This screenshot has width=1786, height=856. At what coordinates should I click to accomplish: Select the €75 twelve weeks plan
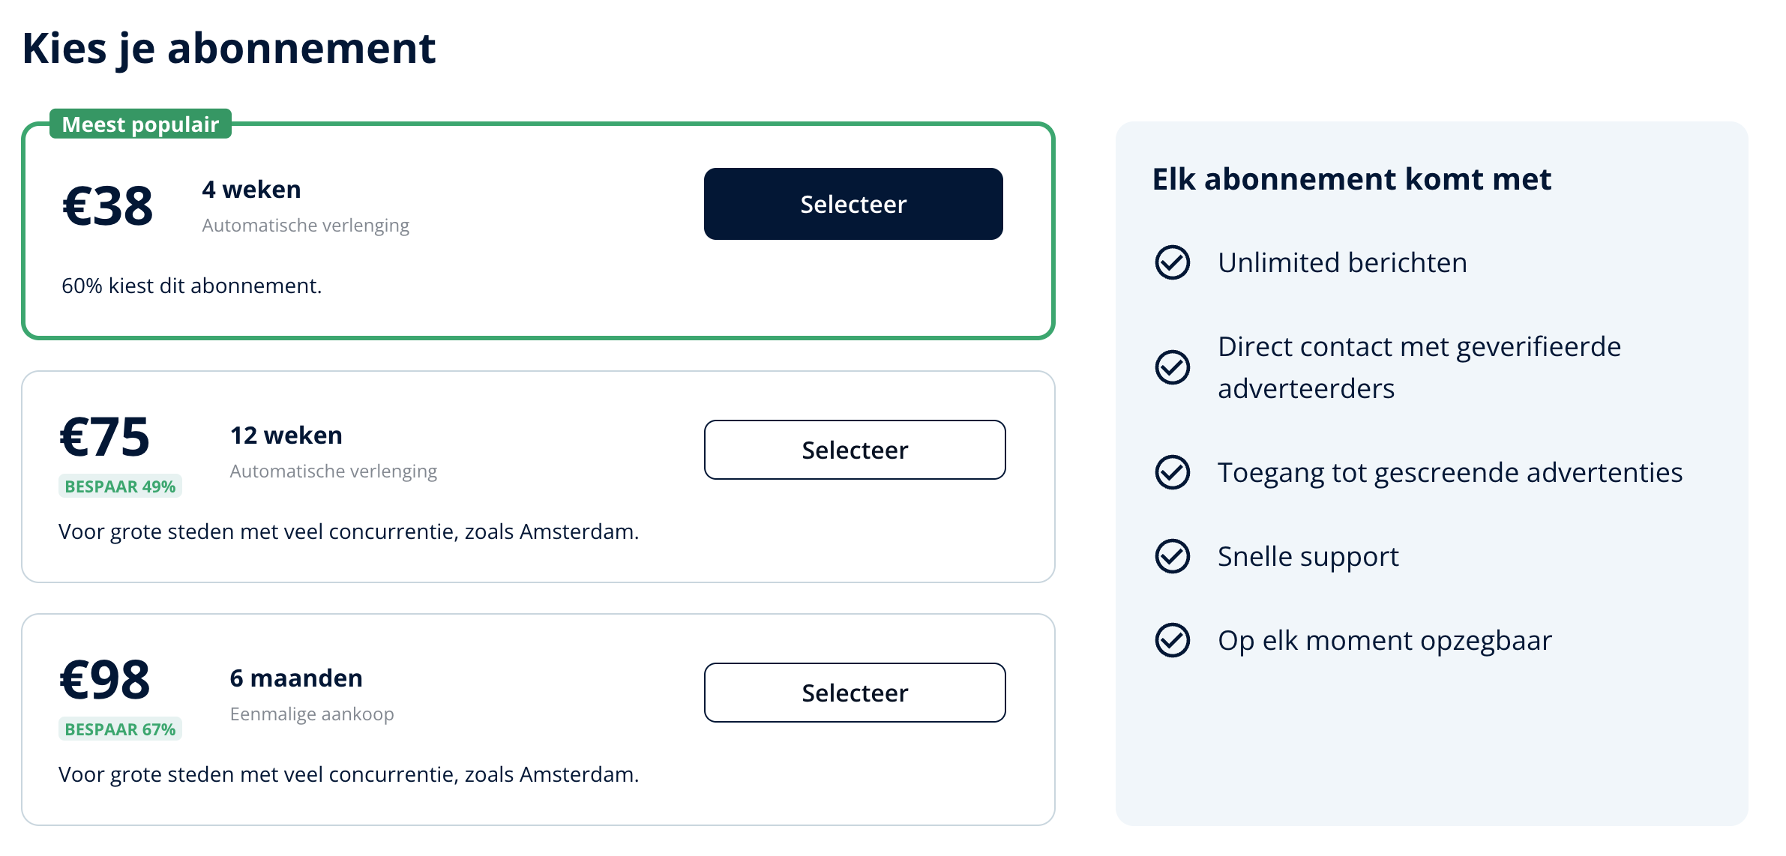tap(855, 450)
